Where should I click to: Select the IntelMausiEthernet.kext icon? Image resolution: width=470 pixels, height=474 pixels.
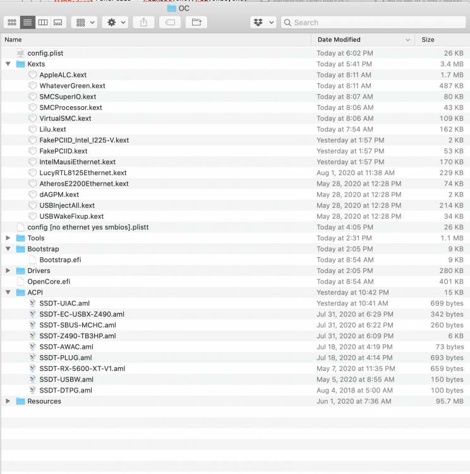[x=33, y=162]
